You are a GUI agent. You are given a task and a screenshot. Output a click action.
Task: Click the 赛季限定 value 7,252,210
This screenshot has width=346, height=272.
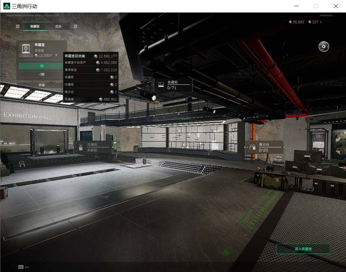tap(109, 70)
